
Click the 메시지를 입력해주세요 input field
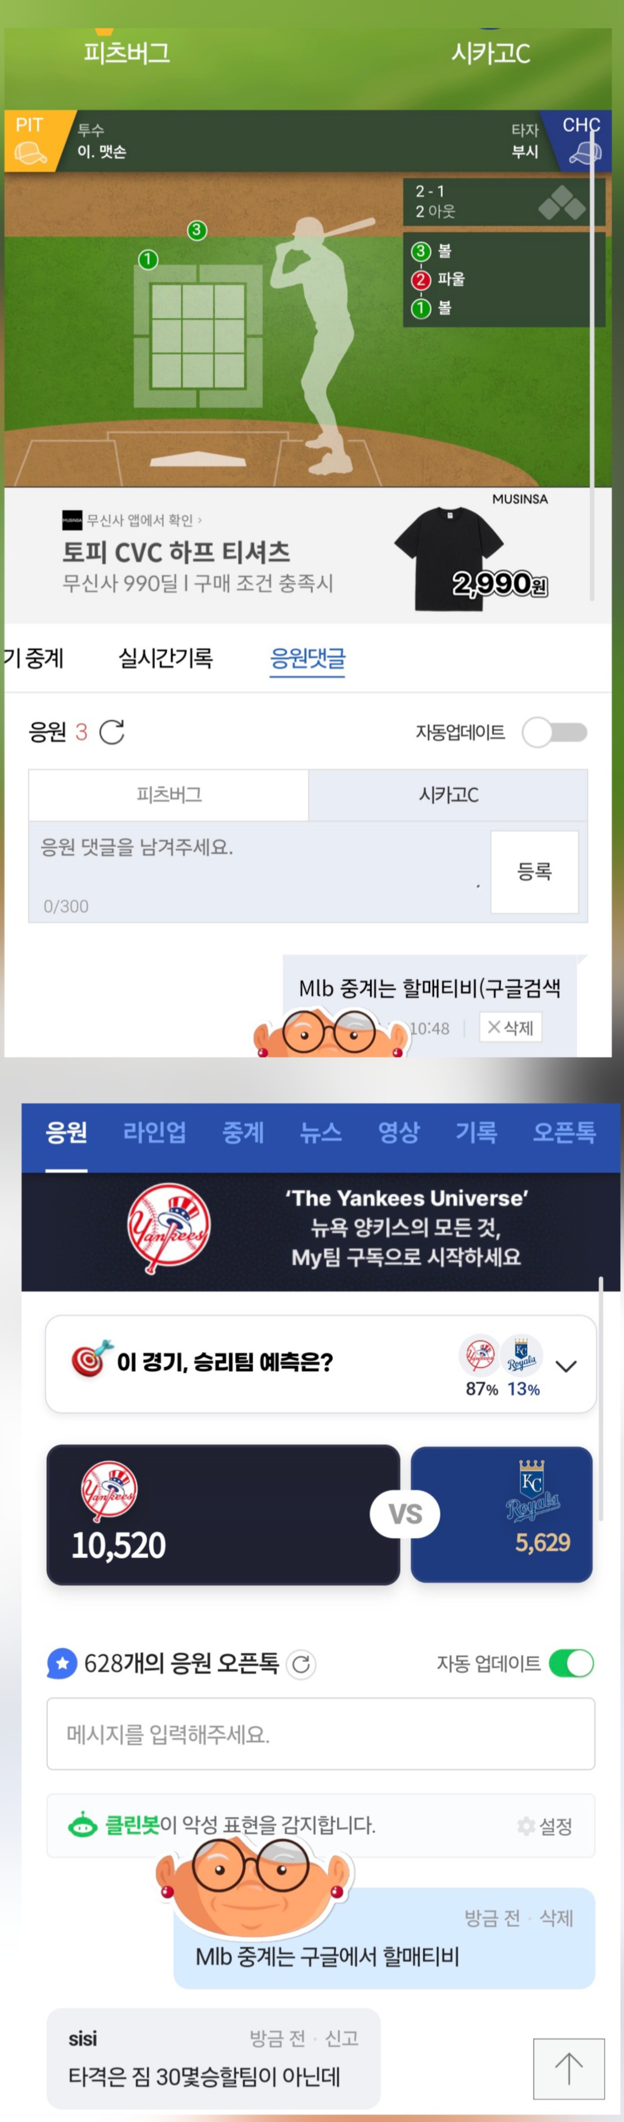[x=320, y=1734]
